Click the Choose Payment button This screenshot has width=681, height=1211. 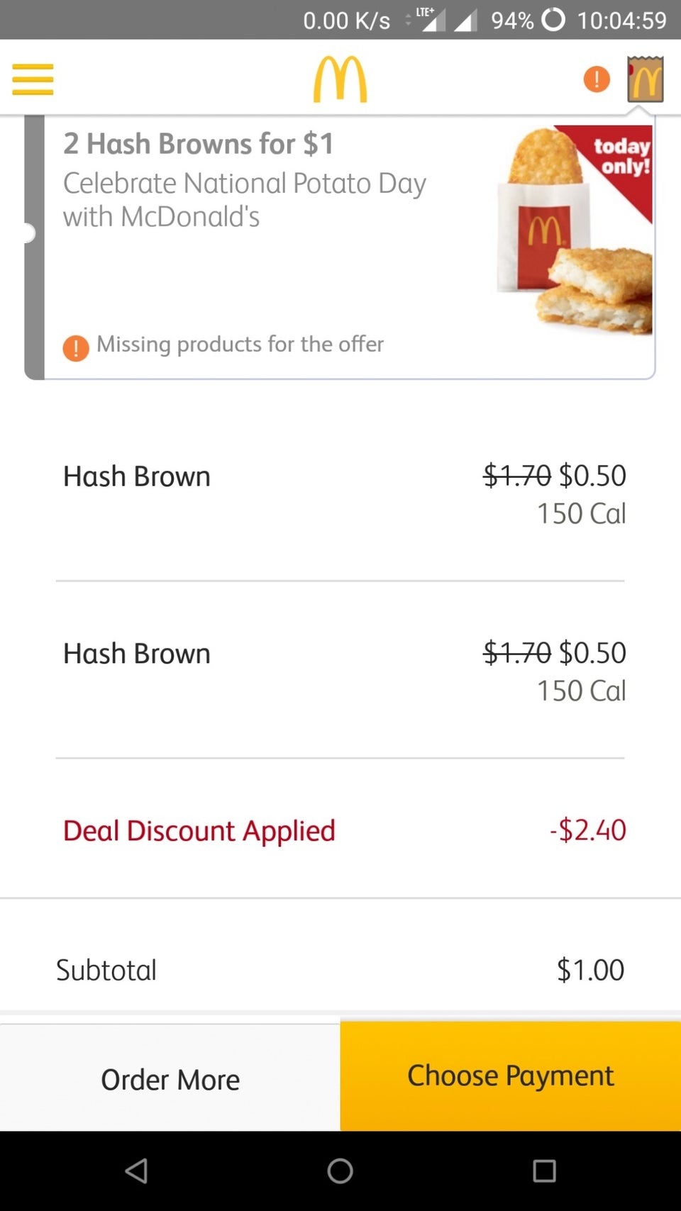511,1076
